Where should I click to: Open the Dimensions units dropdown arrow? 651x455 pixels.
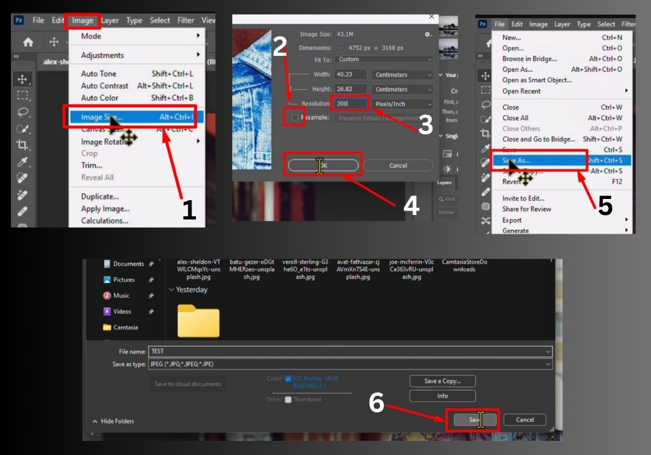click(340, 47)
